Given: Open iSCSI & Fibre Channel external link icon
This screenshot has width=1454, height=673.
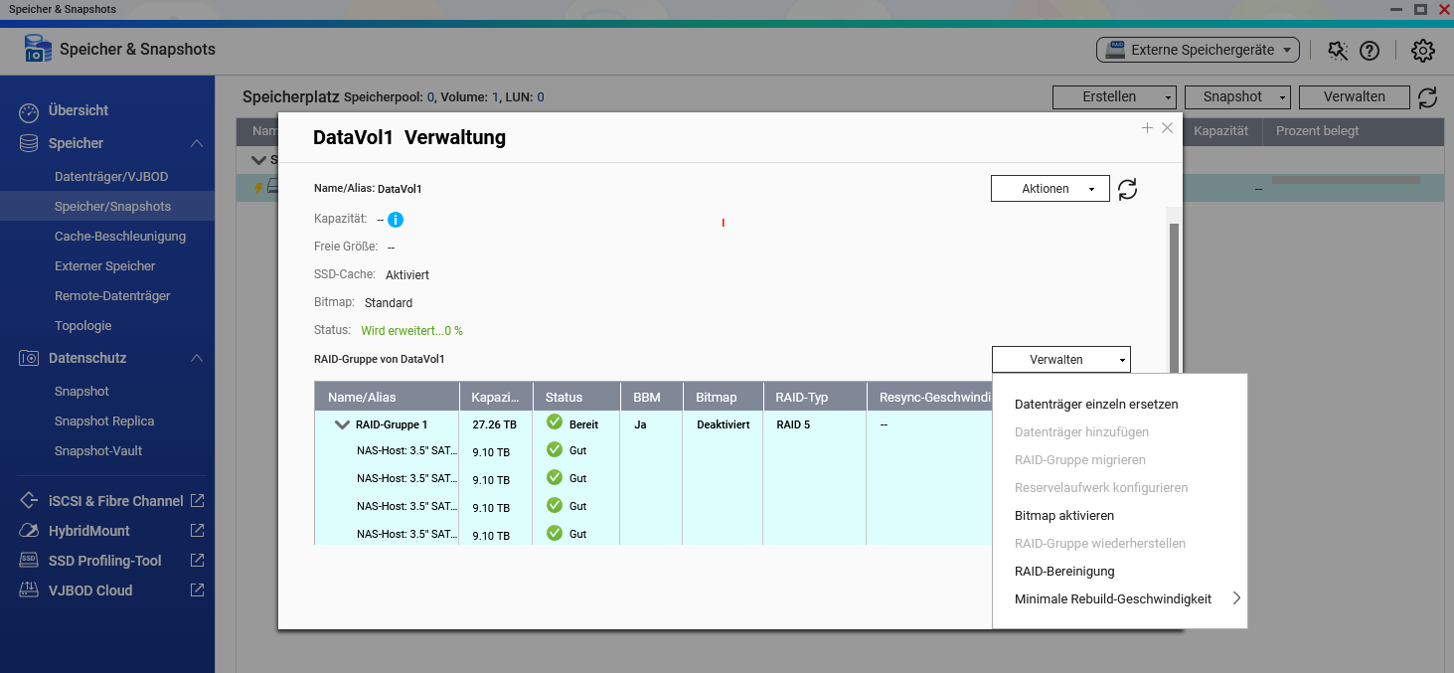Looking at the screenshot, I should point(197,501).
